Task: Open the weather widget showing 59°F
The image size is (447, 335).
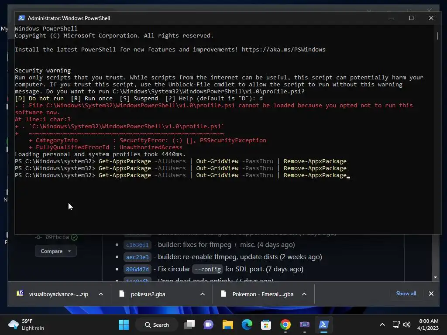Action: click(26, 325)
